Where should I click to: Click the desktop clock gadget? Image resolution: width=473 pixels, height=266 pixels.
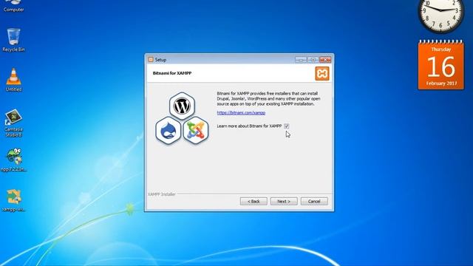441,12
